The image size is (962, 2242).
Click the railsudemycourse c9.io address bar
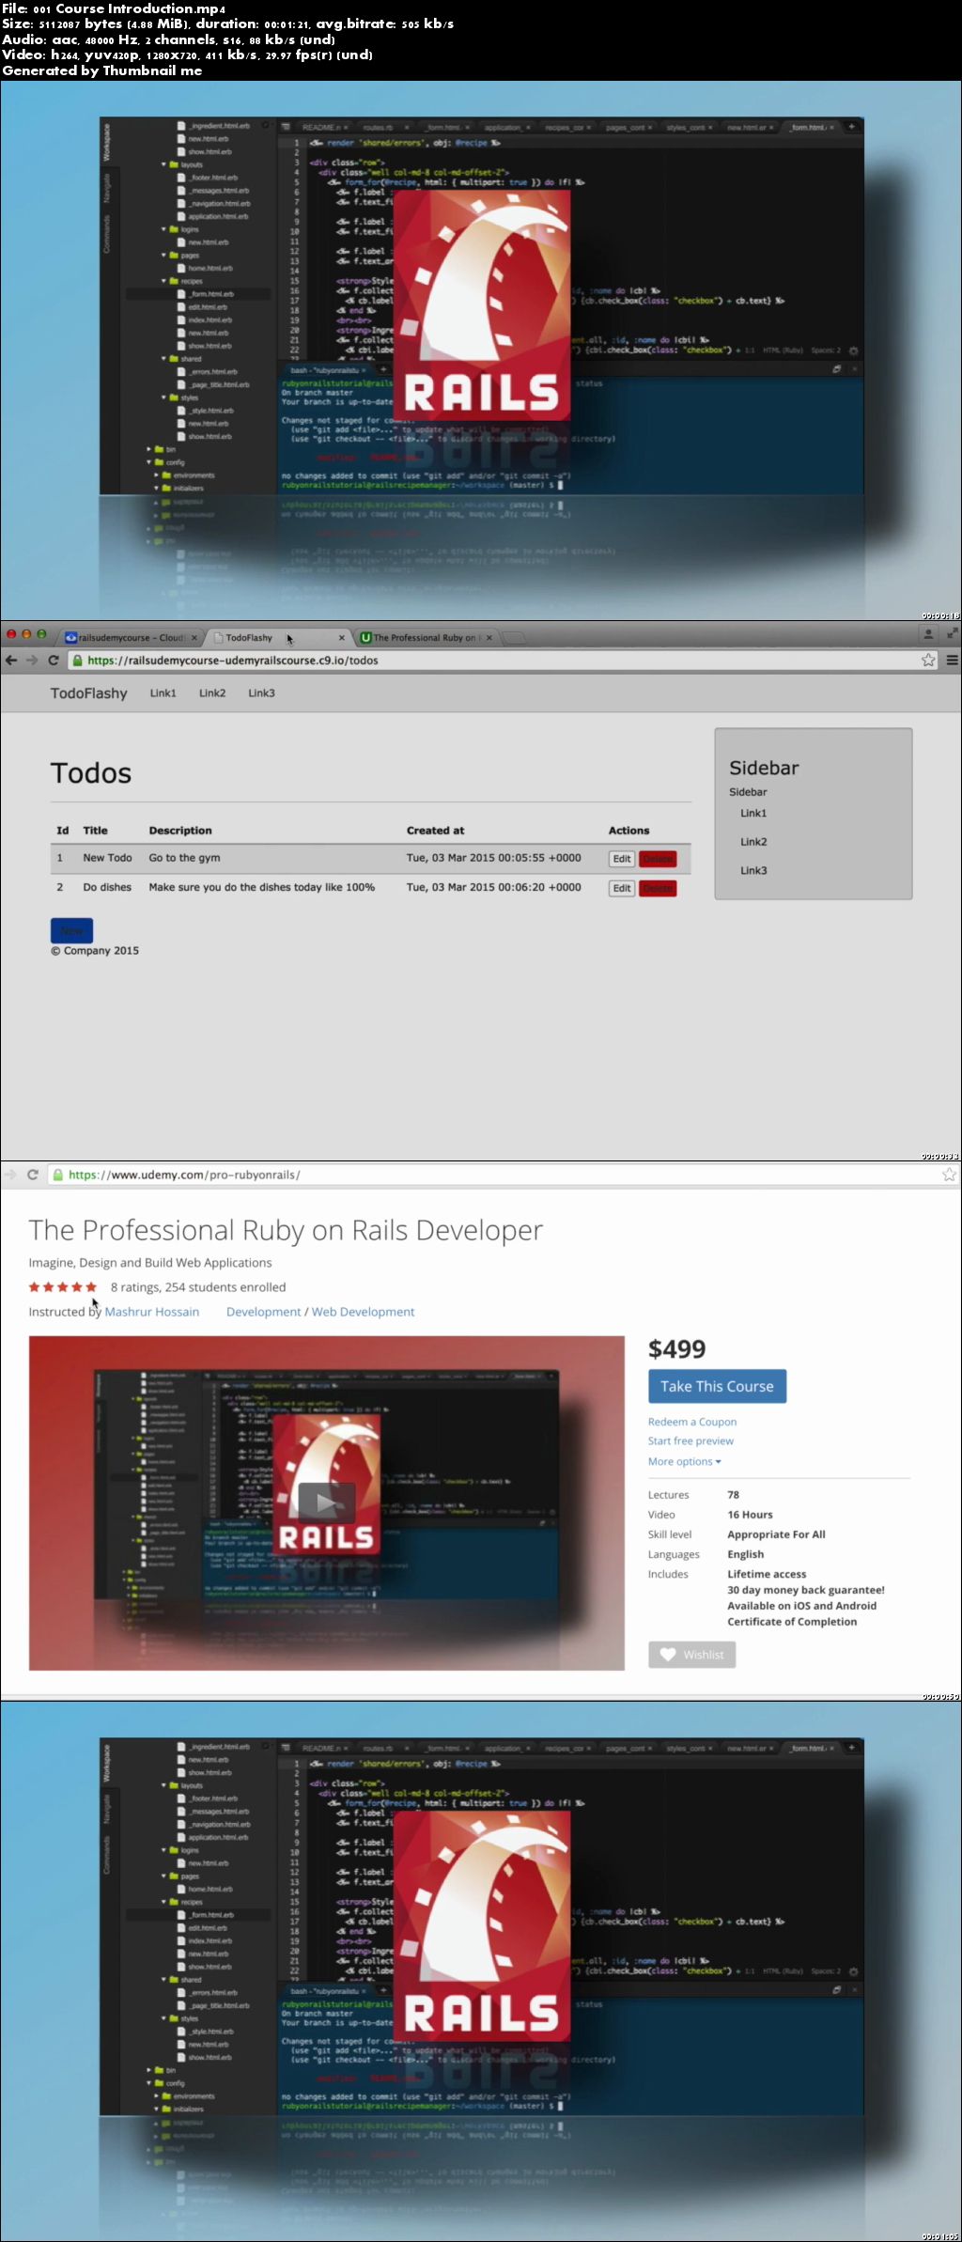click(x=503, y=661)
